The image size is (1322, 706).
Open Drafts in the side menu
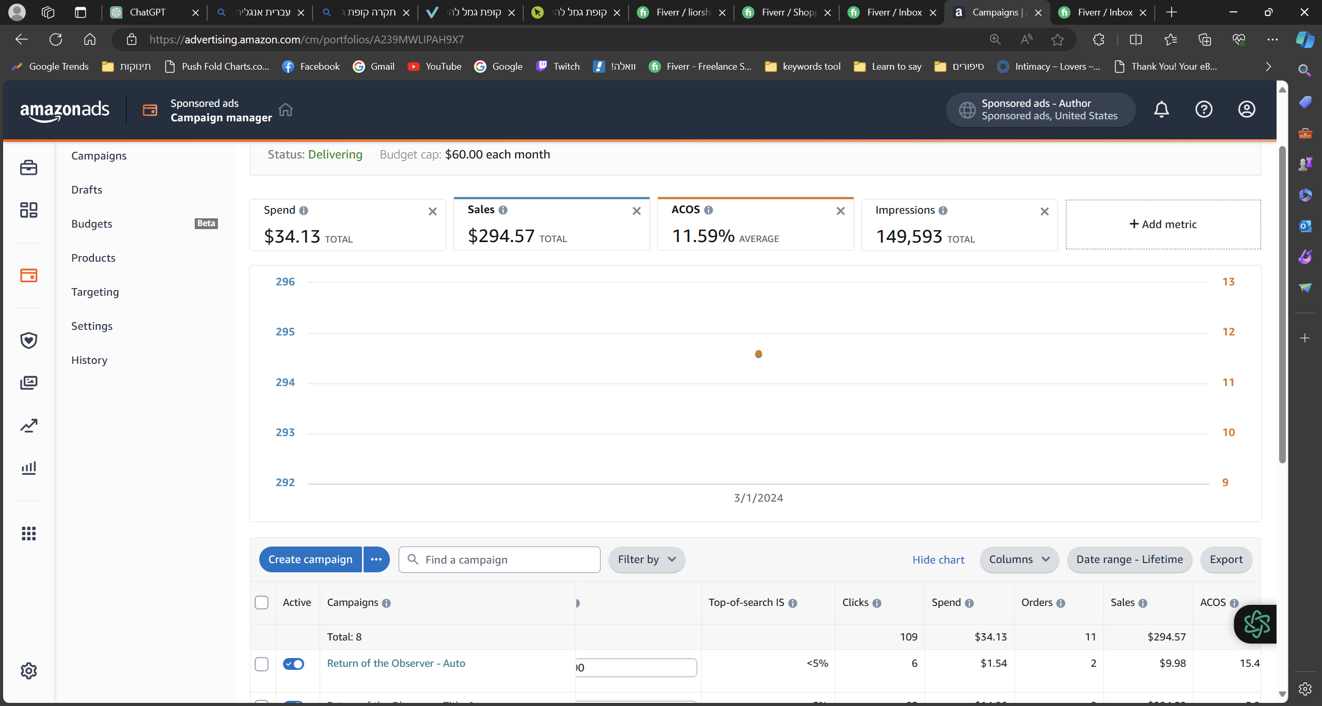(x=87, y=190)
